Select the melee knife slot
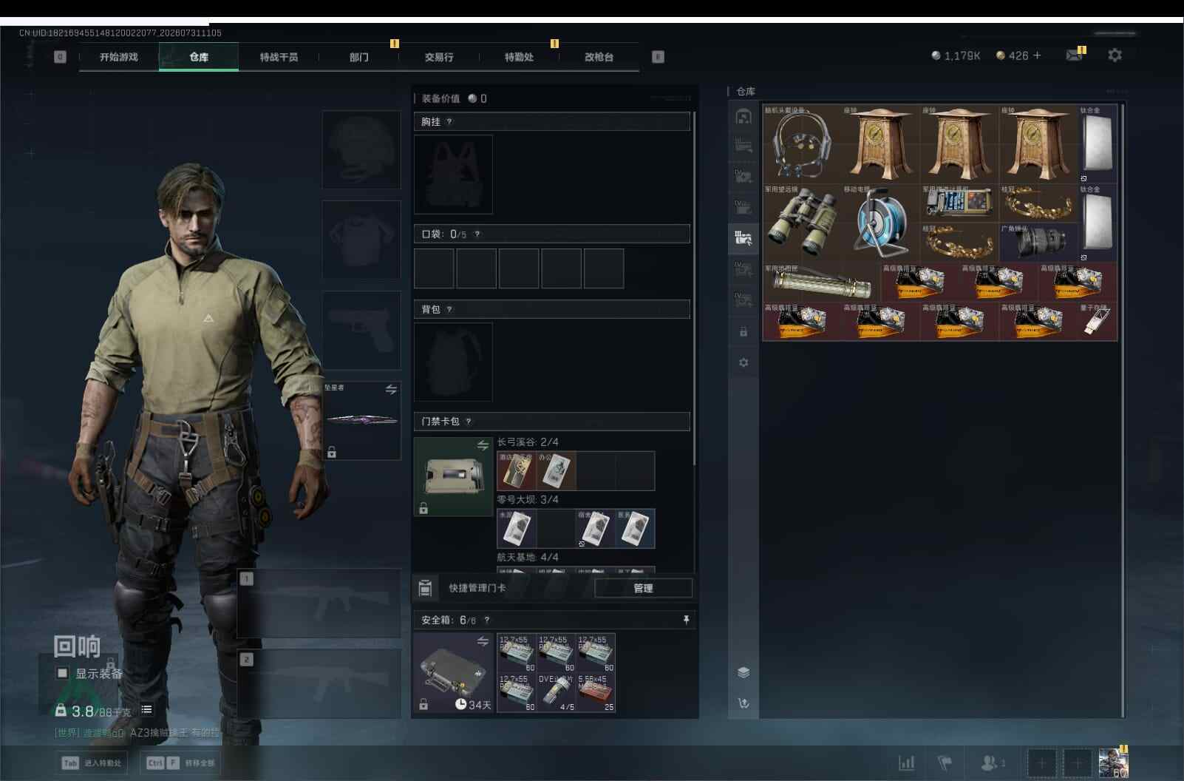Image resolution: width=1184 pixels, height=781 pixels. [361, 420]
